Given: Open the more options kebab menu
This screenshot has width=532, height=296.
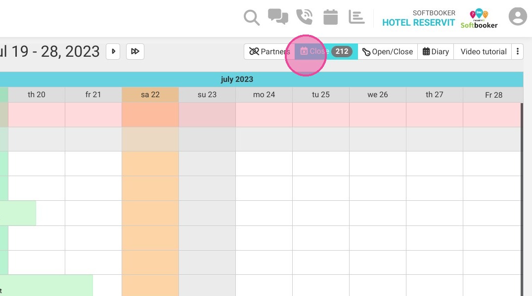Looking at the screenshot, I should [x=517, y=51].
